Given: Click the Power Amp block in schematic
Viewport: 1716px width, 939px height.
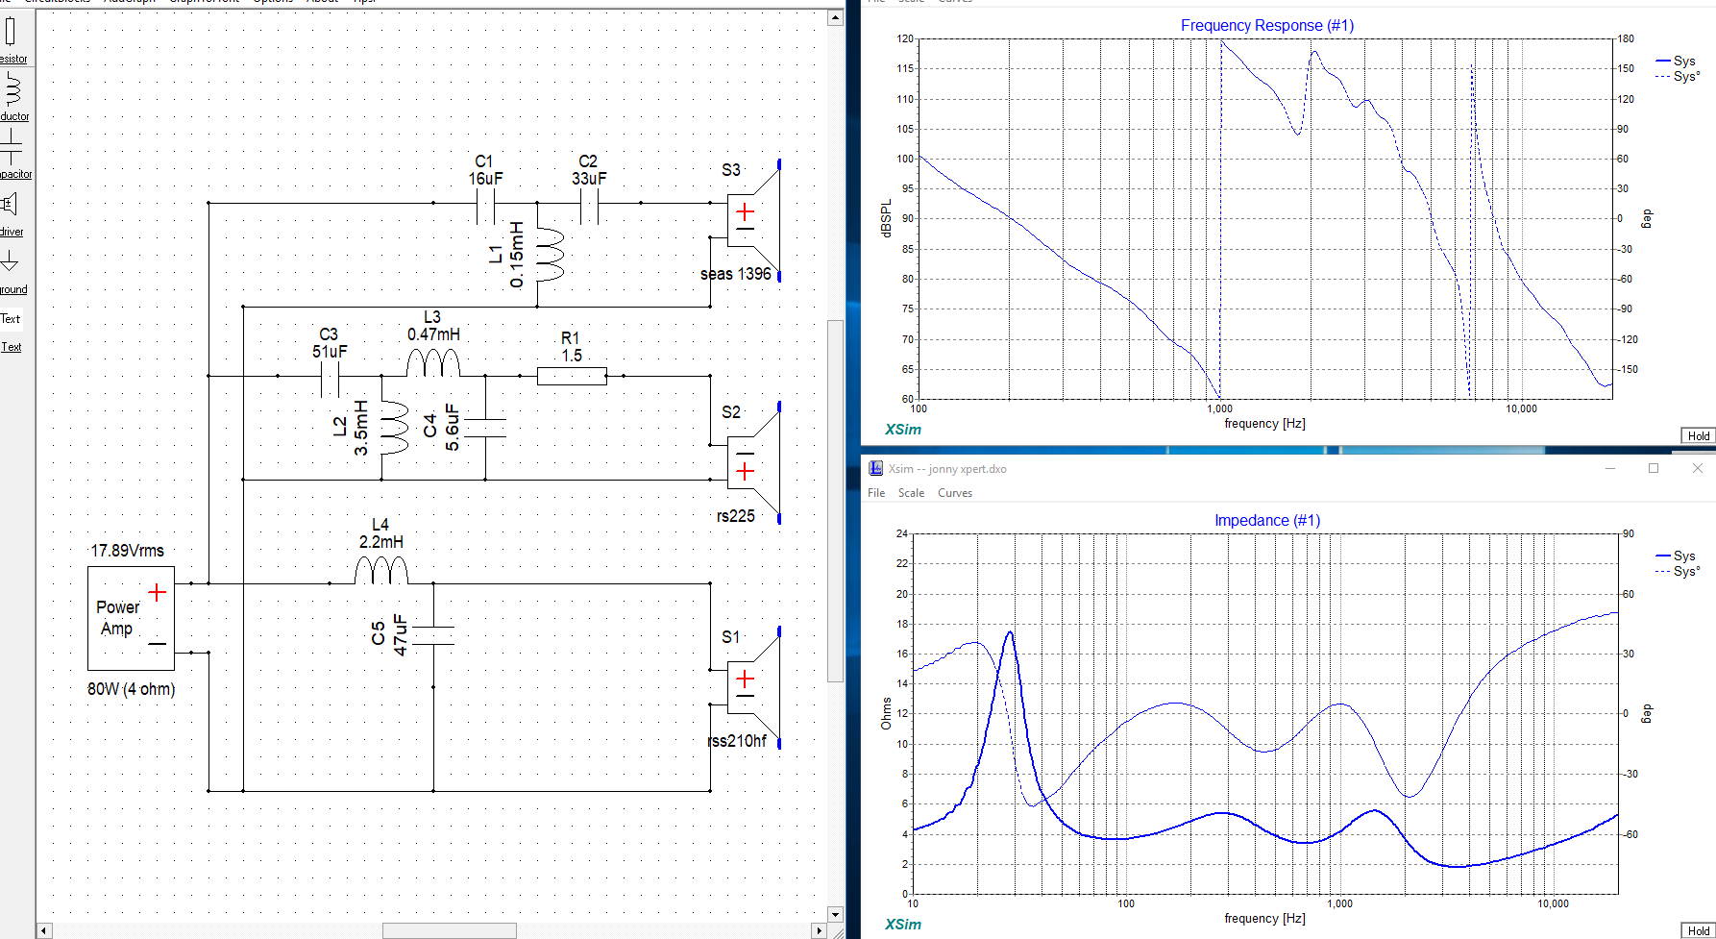Looking at the screenshot, I should coord(131,618).
